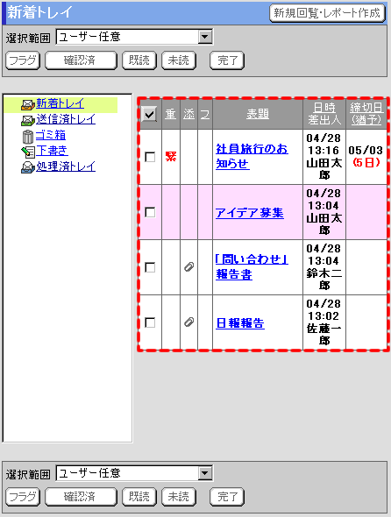
Task: Expand the bottom 選択範囲 dropdown arrow
Action: click(x=205, y=473)
